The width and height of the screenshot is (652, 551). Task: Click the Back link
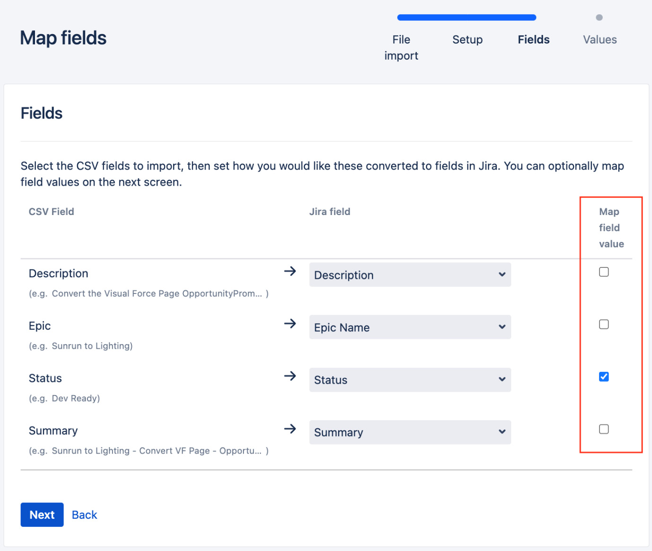[x=84, y=515]
